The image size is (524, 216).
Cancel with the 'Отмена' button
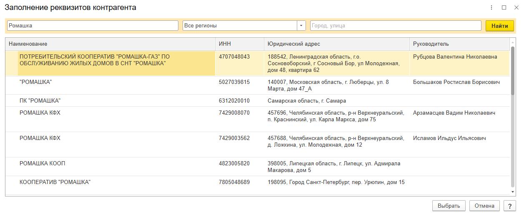point(484,206)
